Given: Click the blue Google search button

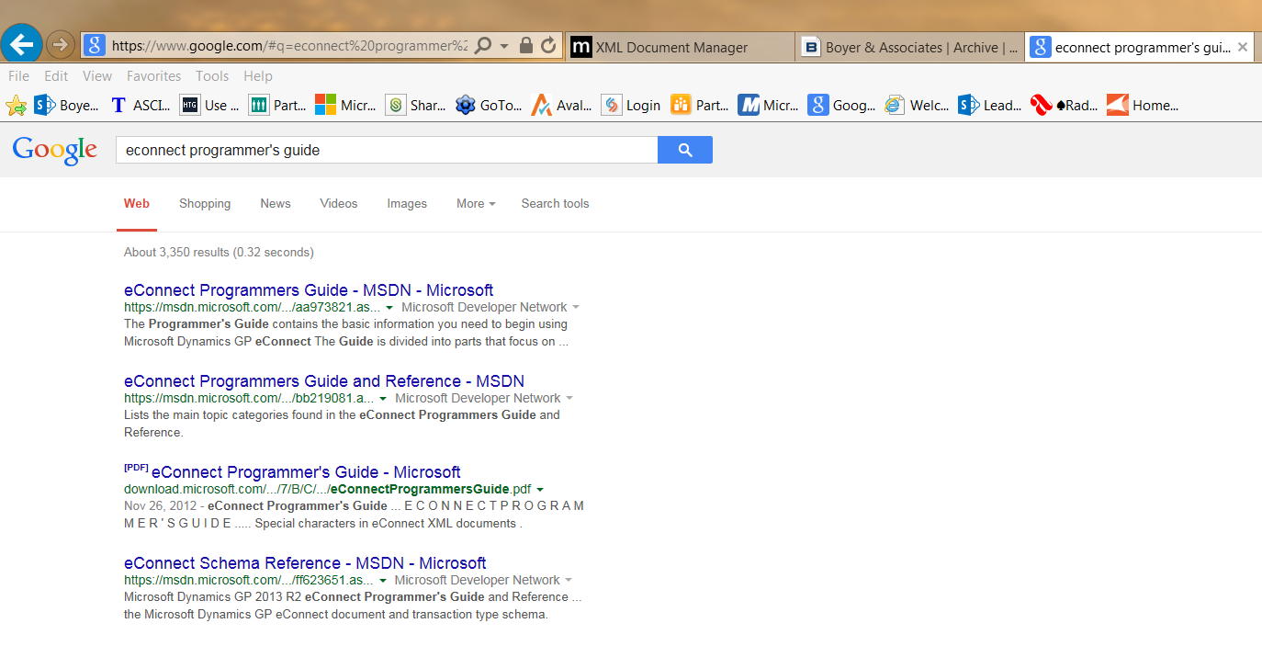Looking at the screenshot, I should [x=685, y=150].
